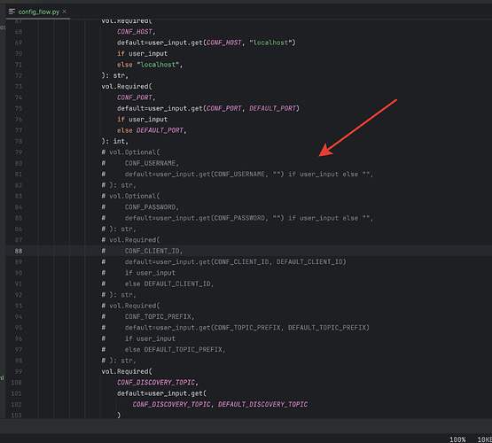Screen dimensions: 492x443
Task: Click the file icon on config_flow.py tab
Action: tap(12, 12)
